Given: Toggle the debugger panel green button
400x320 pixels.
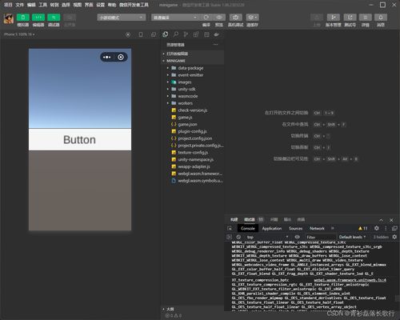Looking at the screenshot, I should pos(54,18).
